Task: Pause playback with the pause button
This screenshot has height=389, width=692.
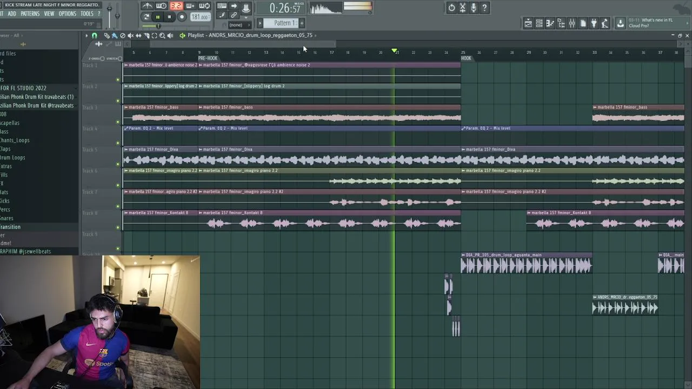Action: point(158,17)
